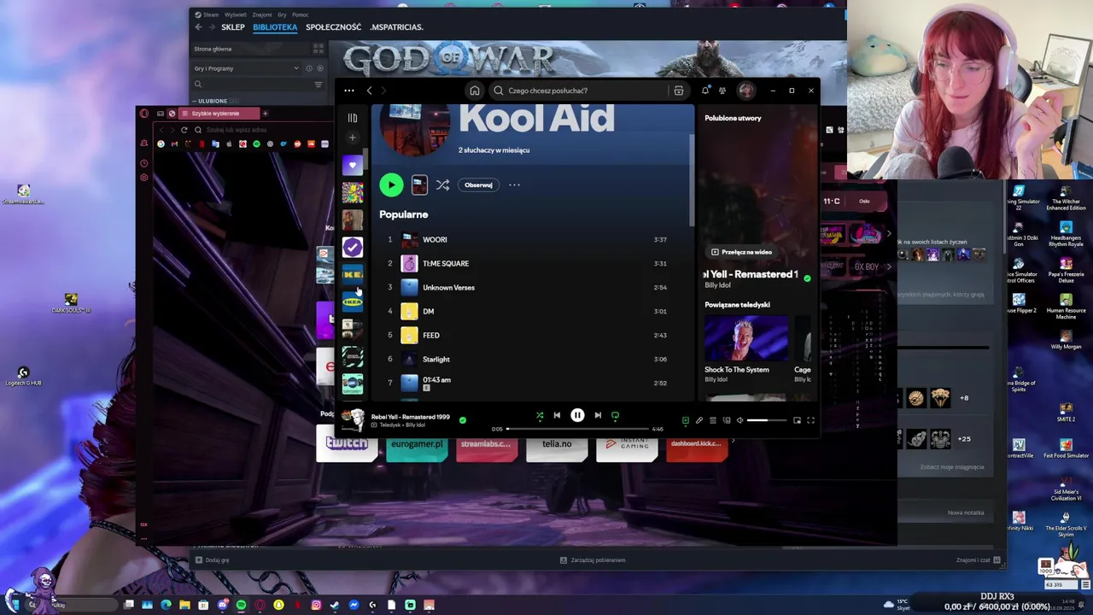Open the connect to device icon
Screen dimensions: 1093x615
point(727,420)
